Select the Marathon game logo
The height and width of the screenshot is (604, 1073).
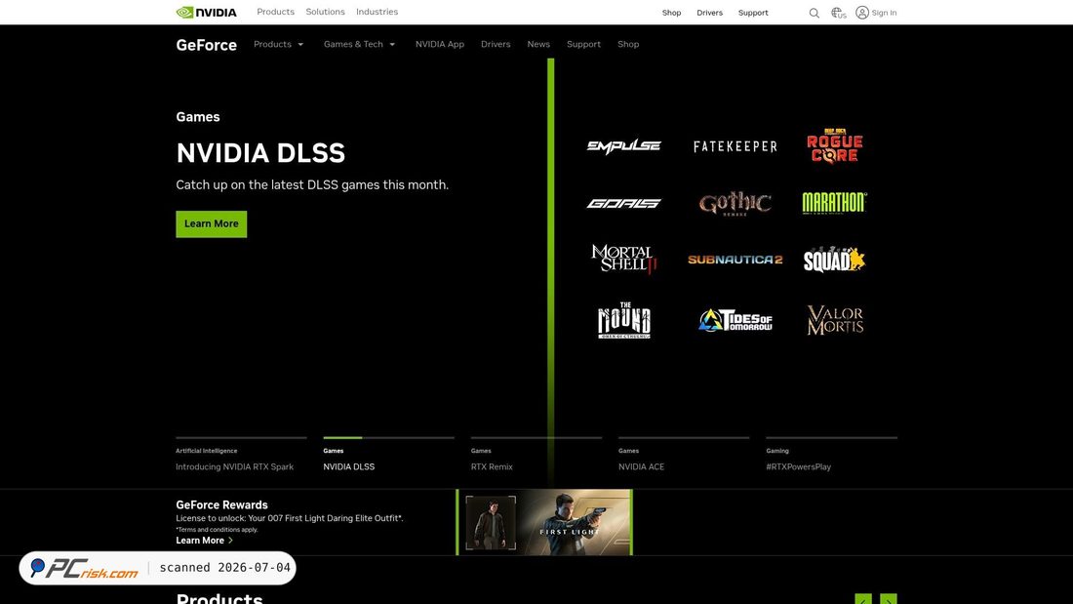[834, 203]
